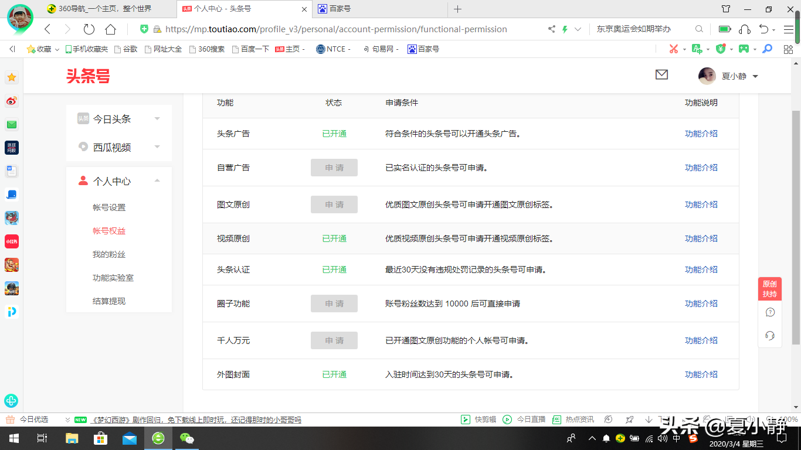Click 申请 button for 千人万元

(334, 340)
